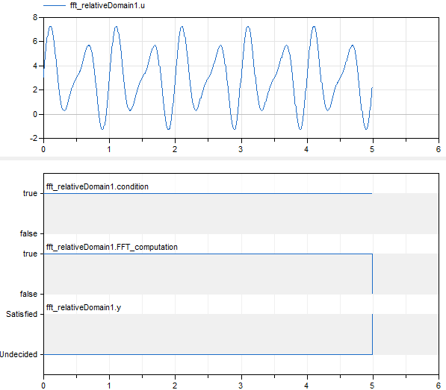Image resolution: width=446 pixels, height=390 pixels.
Task: Click the first waveform peak near time 0
Action: click(x=51, y=27)
